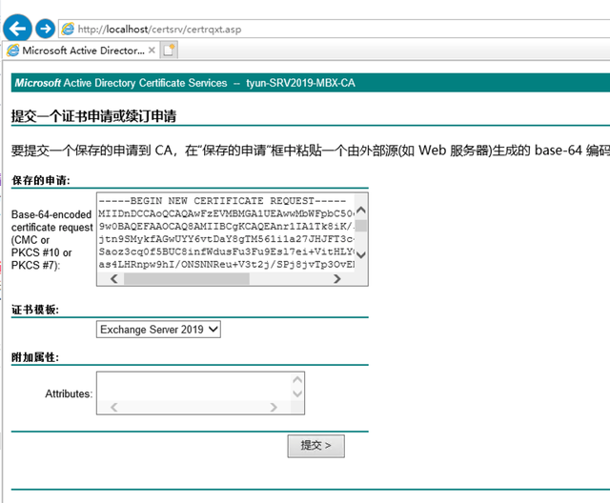Select the Microsoft Active Directory tab
The width and height of the screenshot is (610, 503).
coord(83,50)
